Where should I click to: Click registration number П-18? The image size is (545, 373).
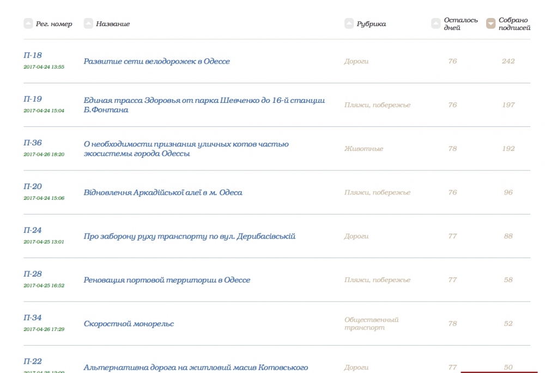33,56
